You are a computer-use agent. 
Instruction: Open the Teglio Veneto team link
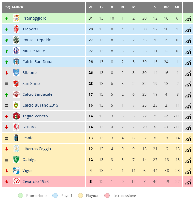35,116
